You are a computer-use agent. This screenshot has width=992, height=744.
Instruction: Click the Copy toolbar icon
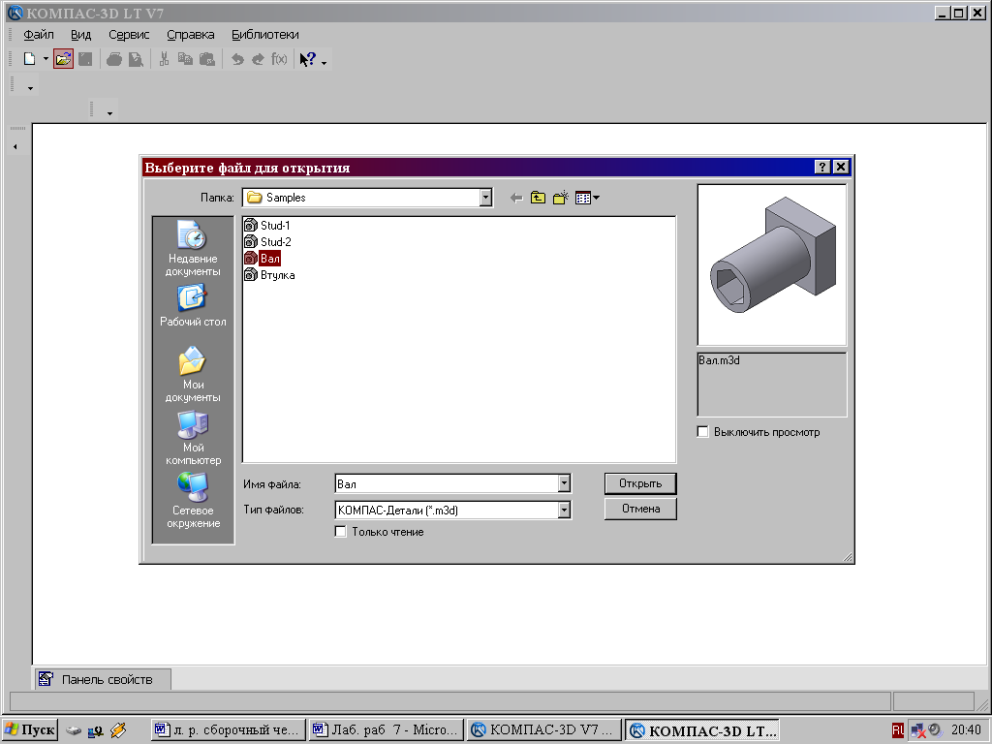point(185,59)
